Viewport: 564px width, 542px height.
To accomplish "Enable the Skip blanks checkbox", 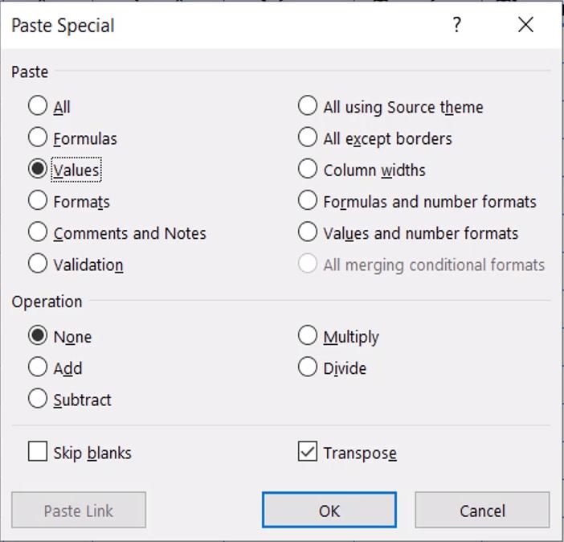I will pyautogui.click(x=38, y=452).
